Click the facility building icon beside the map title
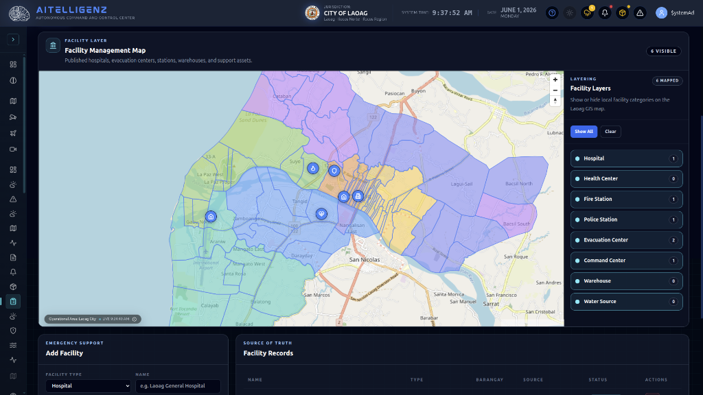Viewport: 703px width, 395px height. click(53, 45)
